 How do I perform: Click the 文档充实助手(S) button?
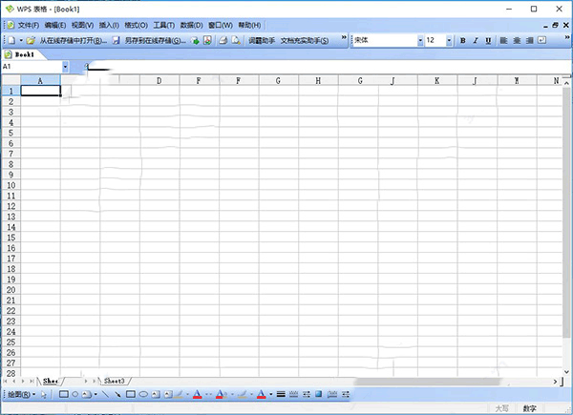point(305,40)
